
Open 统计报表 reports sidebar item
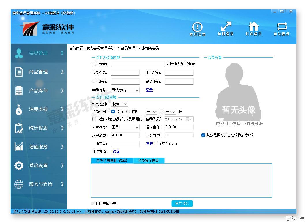[38, 128]
